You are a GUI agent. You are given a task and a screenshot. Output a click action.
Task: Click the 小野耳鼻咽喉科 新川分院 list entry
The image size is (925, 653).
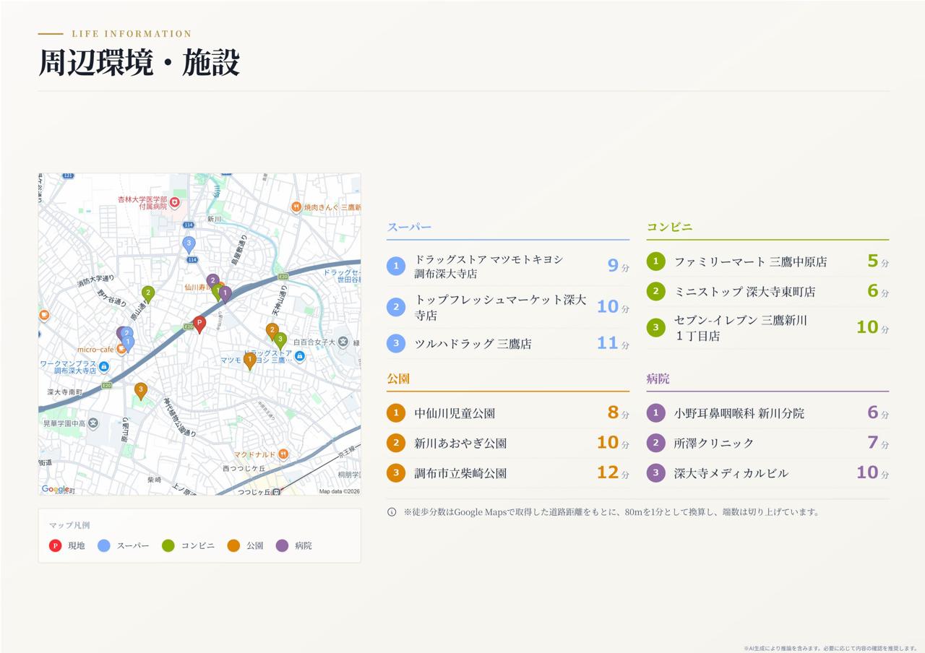[767, 413]
